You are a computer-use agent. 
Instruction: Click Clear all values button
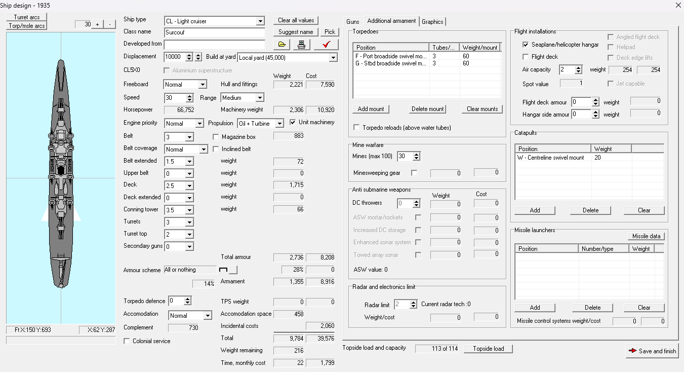tap(296, 20)
